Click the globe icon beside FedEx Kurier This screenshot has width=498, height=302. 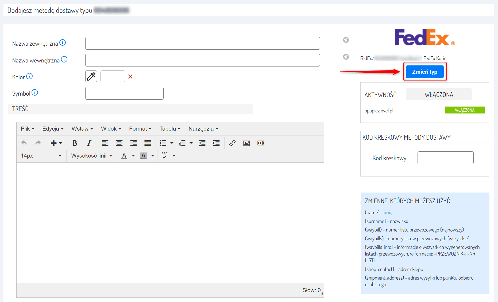[346, 57]
